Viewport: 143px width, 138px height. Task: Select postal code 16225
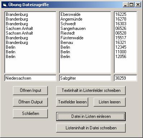point(125,14)
